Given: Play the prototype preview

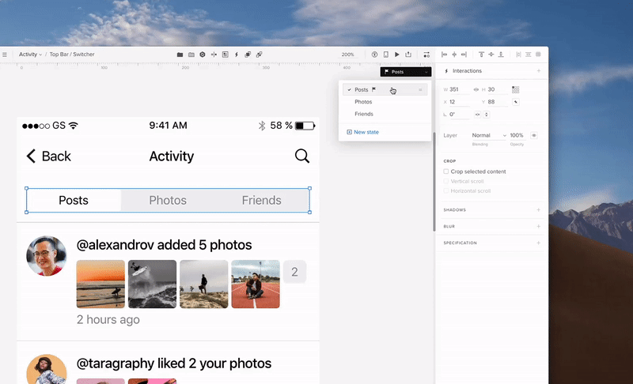Looking at the screenshot, I should click(397, 55).
